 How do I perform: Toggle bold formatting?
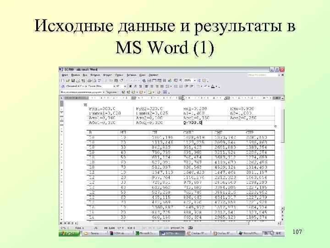click(130, 86)
